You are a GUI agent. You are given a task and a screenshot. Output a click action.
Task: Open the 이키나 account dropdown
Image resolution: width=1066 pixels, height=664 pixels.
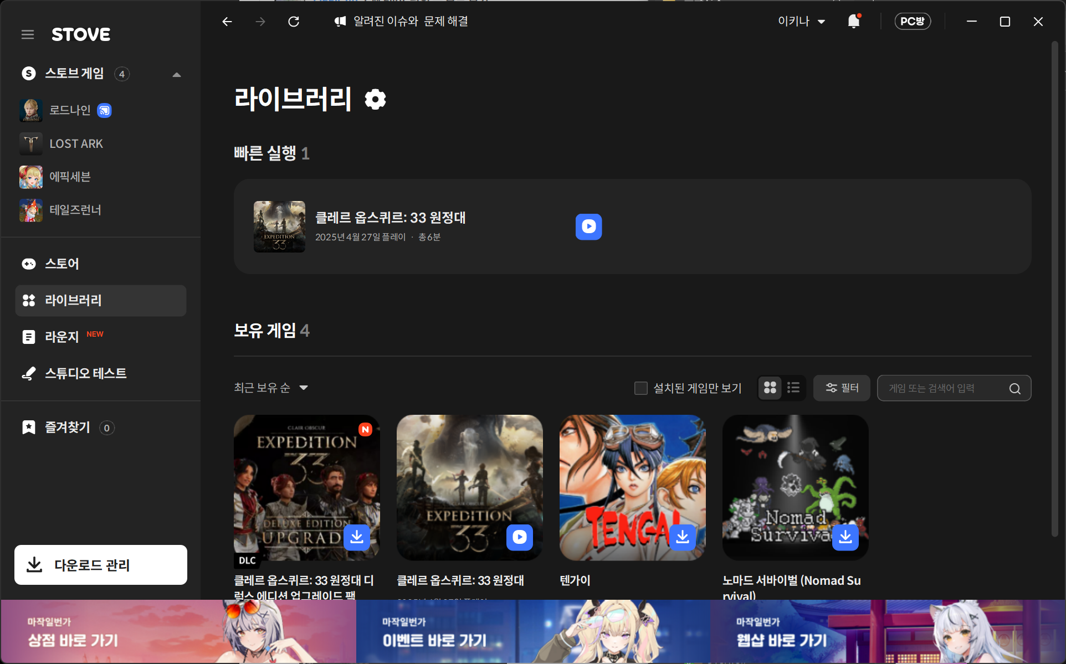click(x=801, y=21)
